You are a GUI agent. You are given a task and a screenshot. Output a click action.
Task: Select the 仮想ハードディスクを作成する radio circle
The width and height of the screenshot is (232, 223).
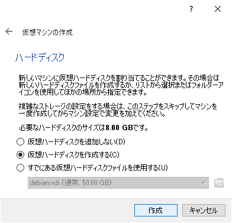(20, 155)
